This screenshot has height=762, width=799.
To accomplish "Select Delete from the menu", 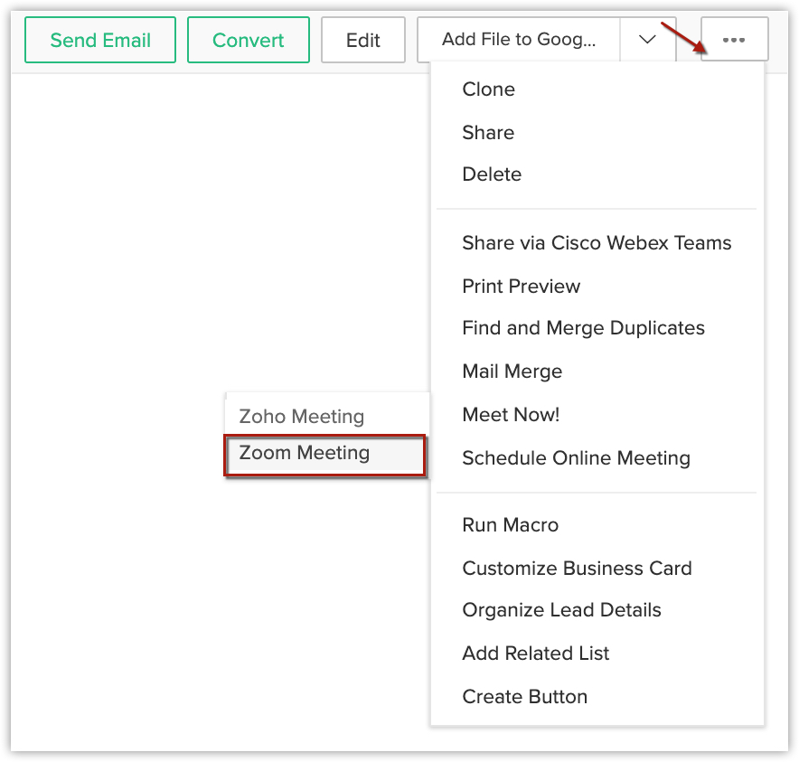I will (x=492, y=174).
